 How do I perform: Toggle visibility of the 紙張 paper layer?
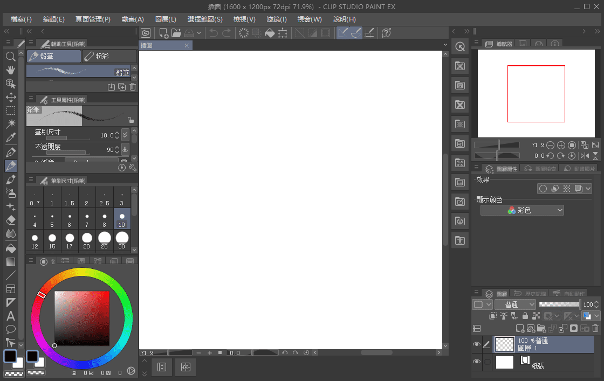(477, 362)
